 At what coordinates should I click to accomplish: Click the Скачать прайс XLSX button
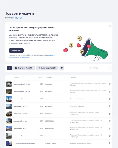[47, 68]
